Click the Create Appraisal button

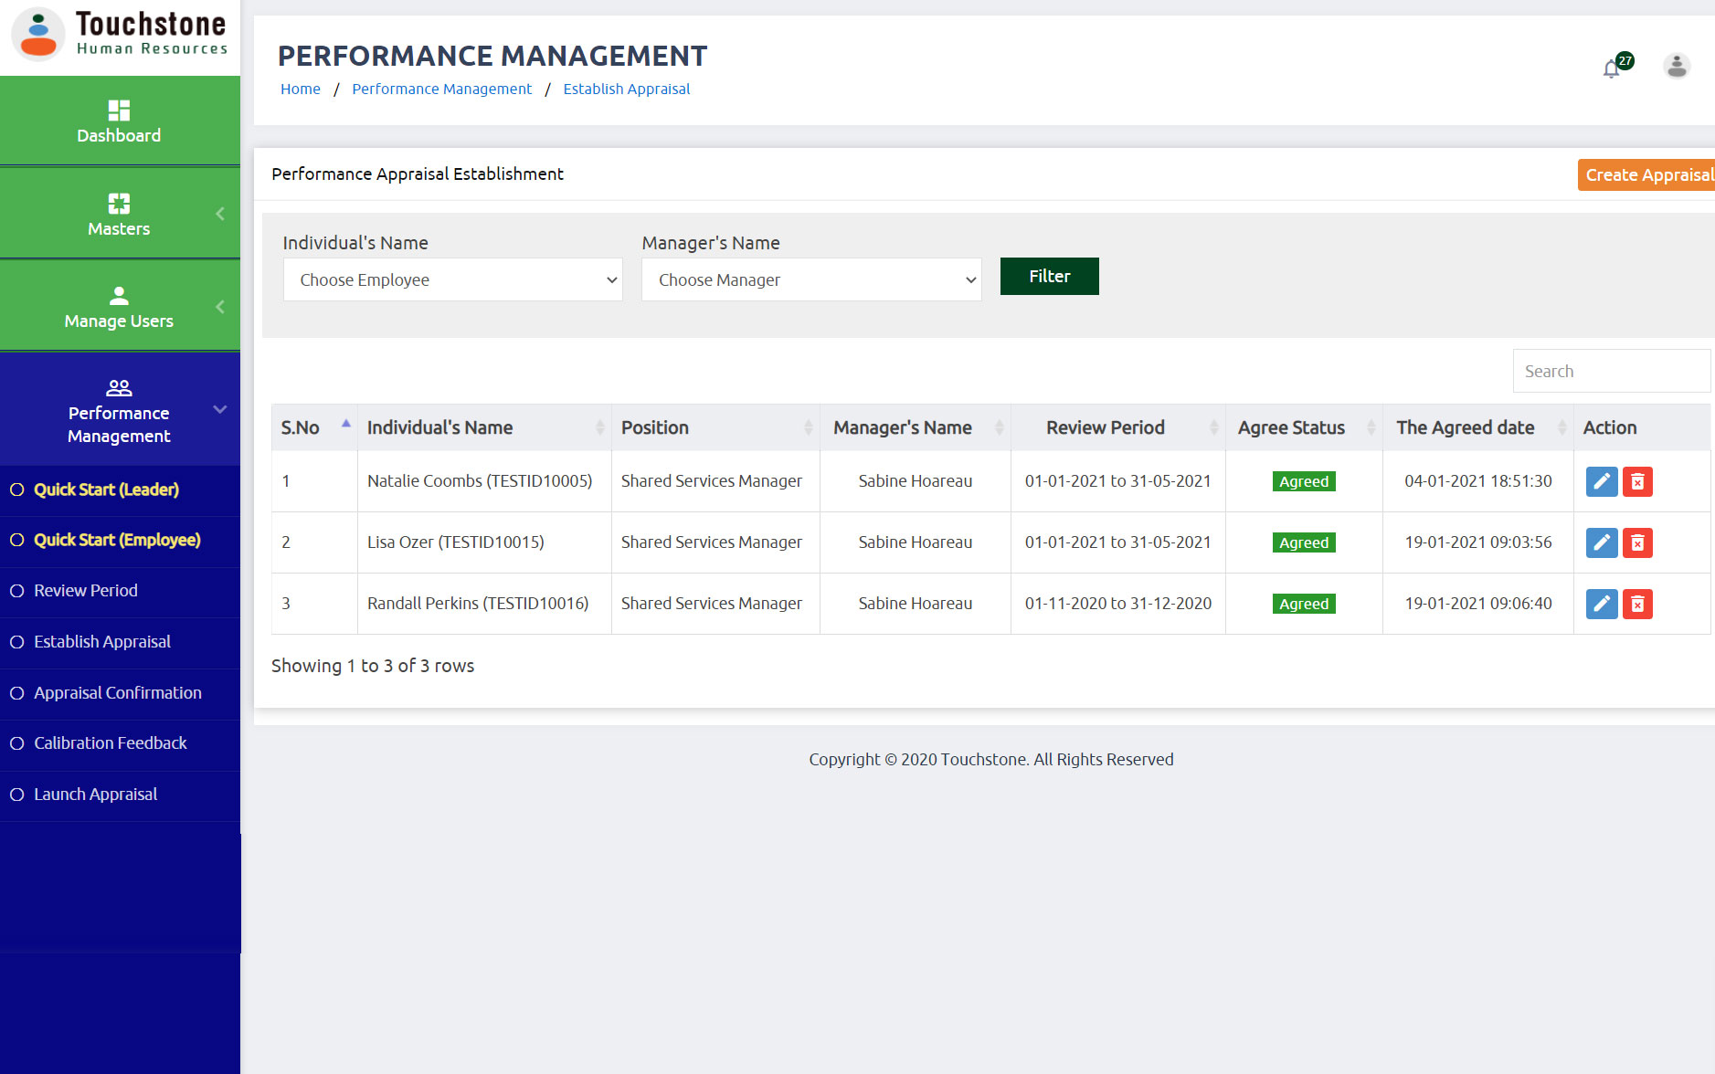[x=1646, y=174]
